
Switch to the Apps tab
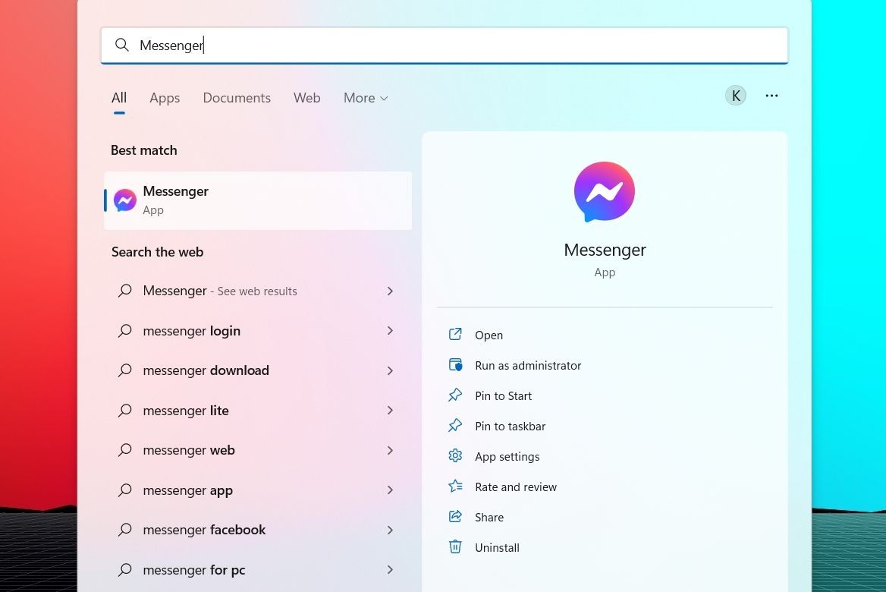(165, 98)
